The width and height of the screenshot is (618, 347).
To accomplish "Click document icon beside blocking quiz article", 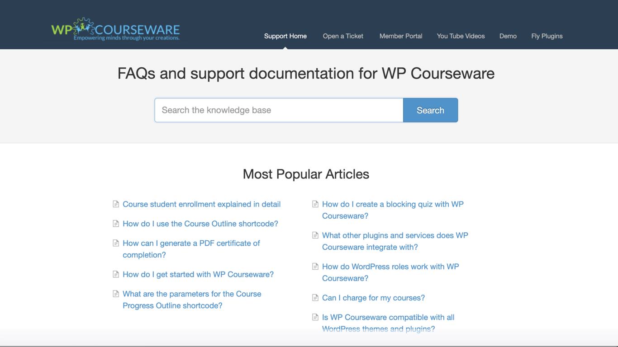I will 315,204.
